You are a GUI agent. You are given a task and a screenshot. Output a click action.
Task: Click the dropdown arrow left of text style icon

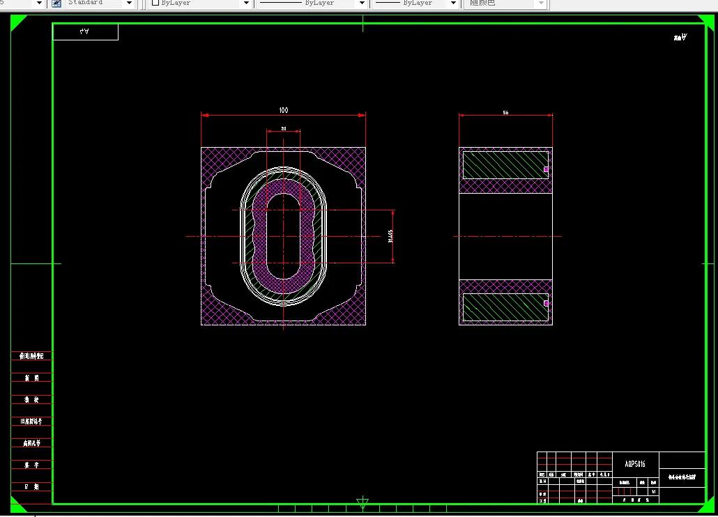39,3
